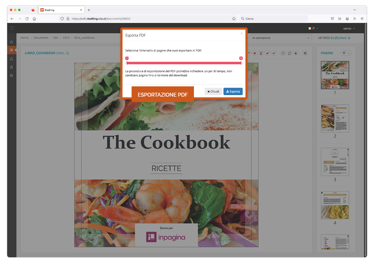Viewport: 374px width, 260px height.
Task: Click the lock icon in document toolbar
Action: (x=296, y=53)
